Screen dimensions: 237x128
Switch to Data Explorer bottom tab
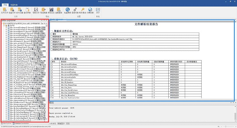[x=6, y=124]
